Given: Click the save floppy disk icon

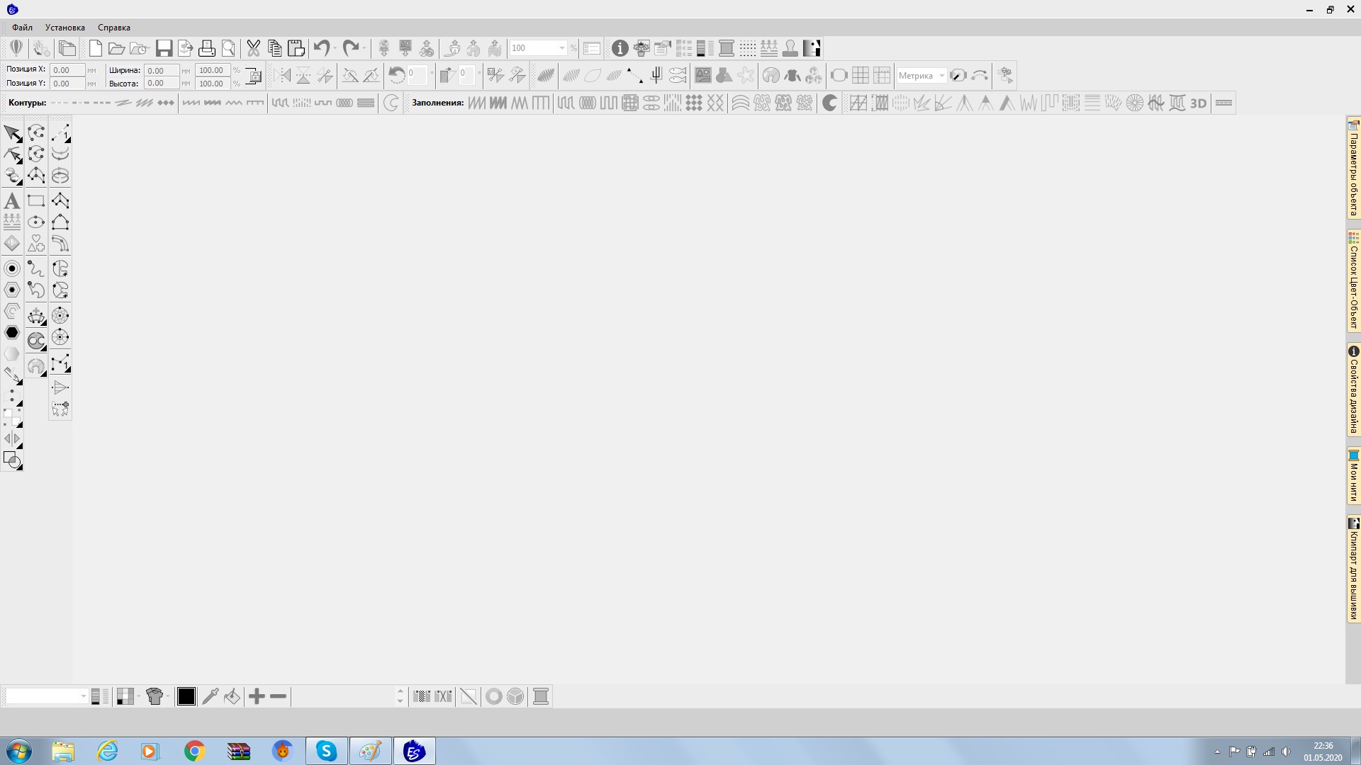Looking at the screenshot, I should click(164, 48).
